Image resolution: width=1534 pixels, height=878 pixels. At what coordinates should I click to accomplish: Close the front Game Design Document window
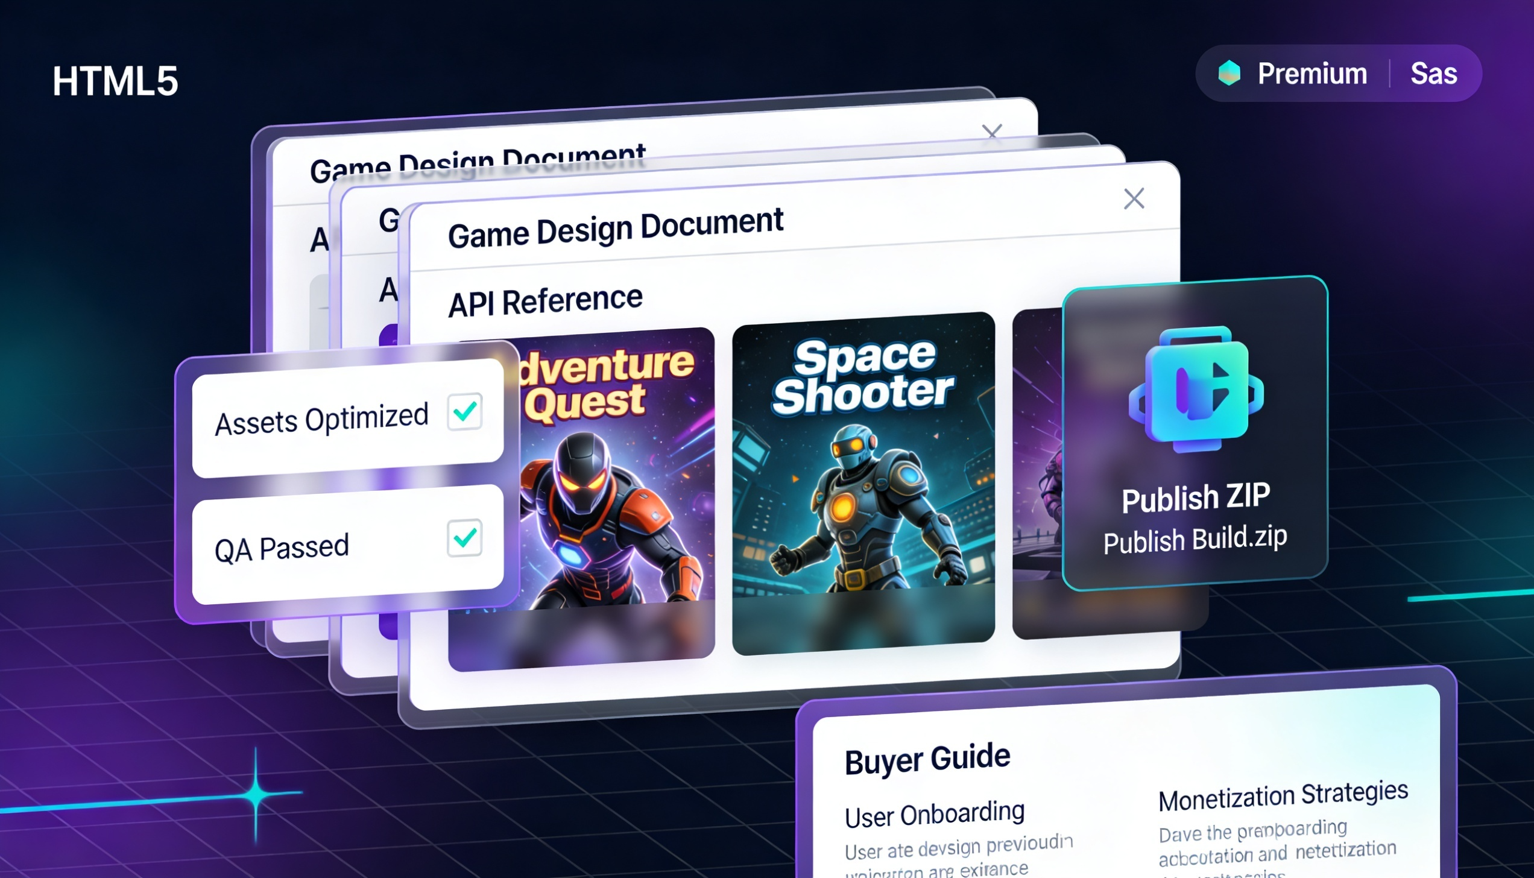(x=1134, y=198)
